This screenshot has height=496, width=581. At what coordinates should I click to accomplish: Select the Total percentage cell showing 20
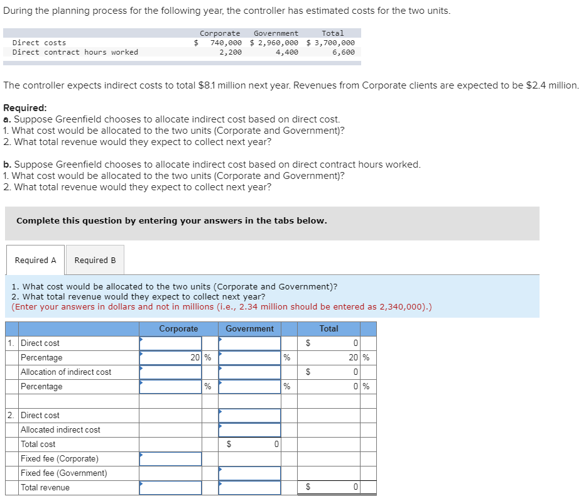click(329, 358)
